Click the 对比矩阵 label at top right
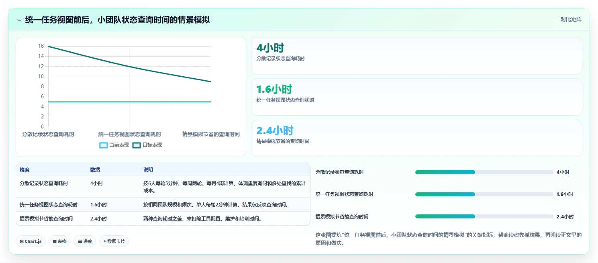This screenshot has height=263, width=598. coord(571,19)
